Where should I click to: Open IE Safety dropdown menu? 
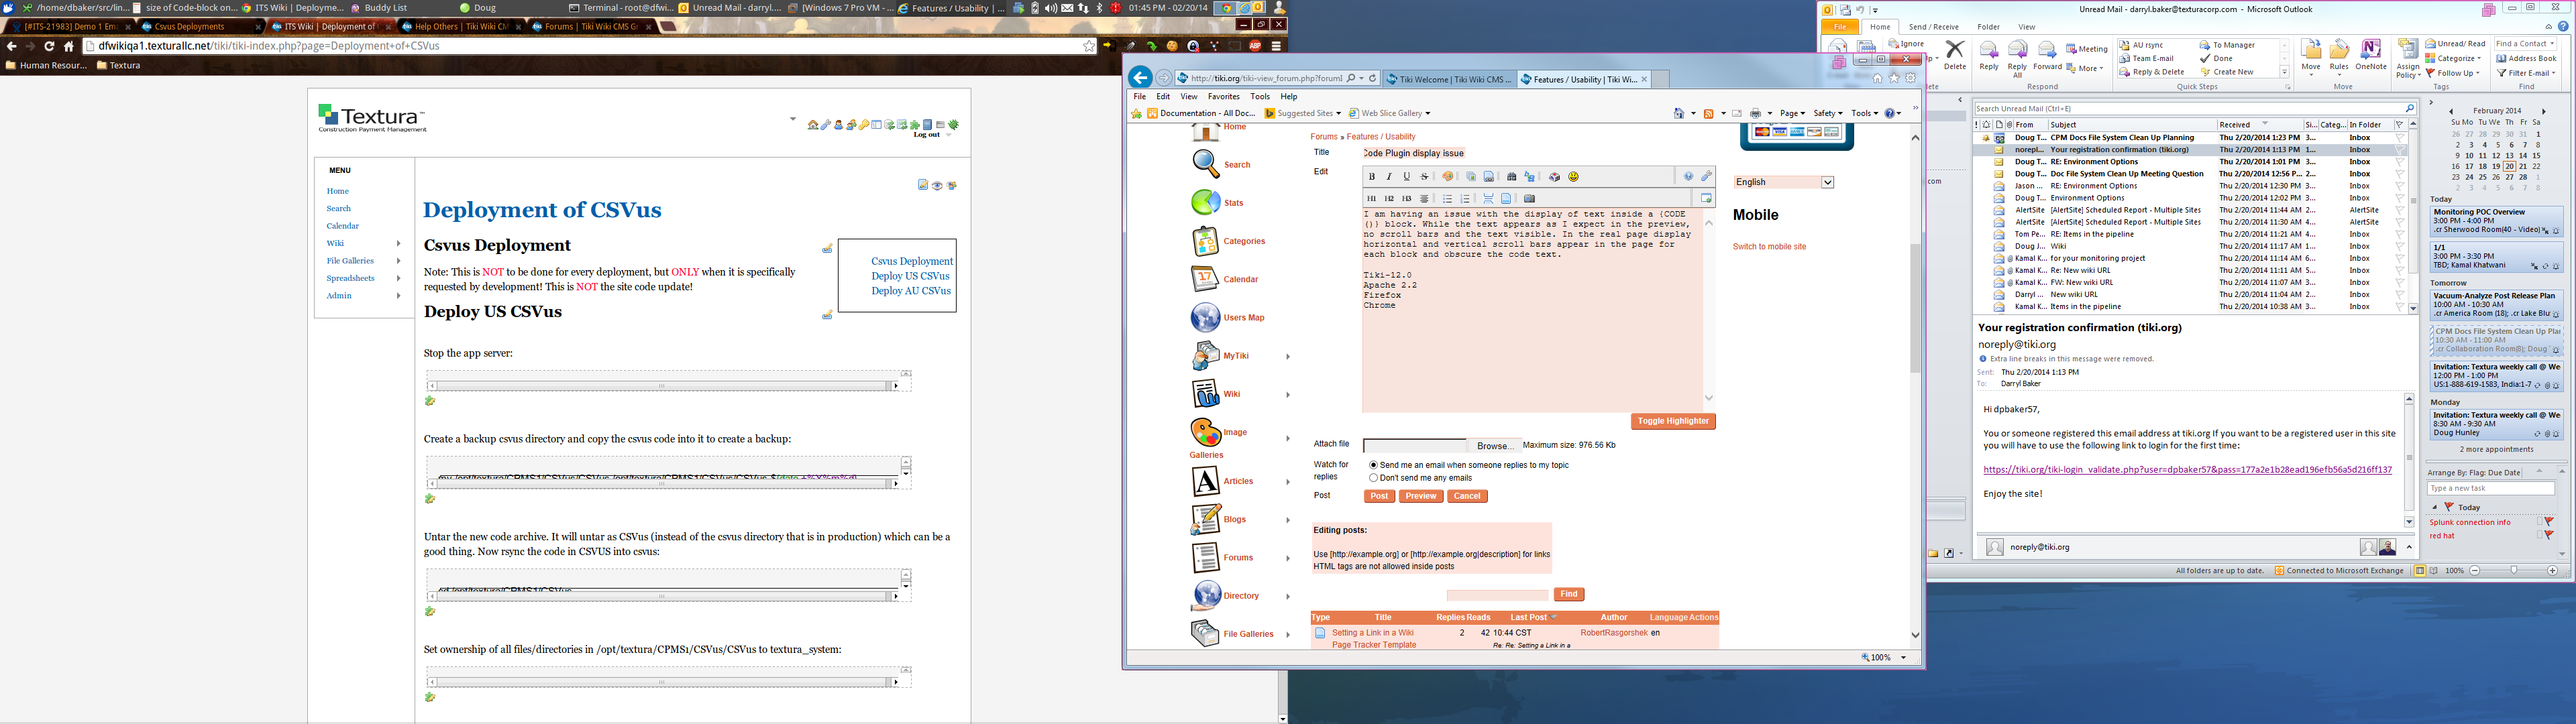1828,113
